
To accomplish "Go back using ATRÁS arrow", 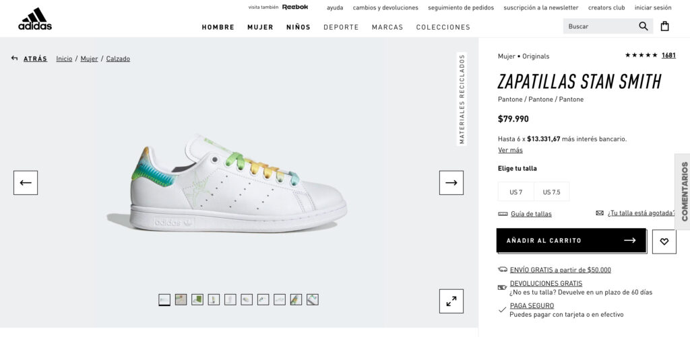I will [x=29, y=59].
